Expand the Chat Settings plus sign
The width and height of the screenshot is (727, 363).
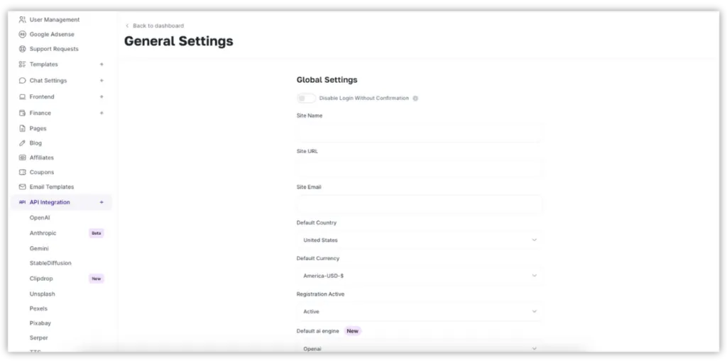pos(102,81)
